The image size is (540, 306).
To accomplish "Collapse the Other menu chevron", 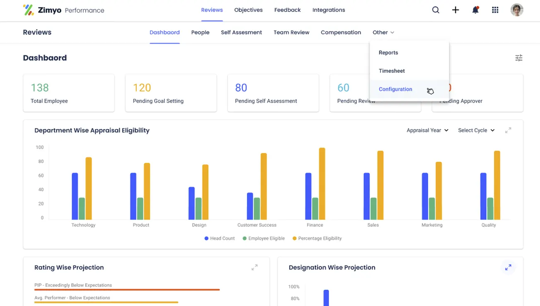I will pos(393,32).
